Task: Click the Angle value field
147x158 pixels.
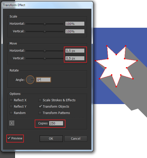Action: tap(44, 80)
